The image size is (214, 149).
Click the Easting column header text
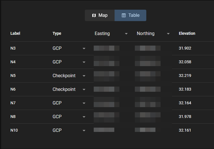[x=102, y=34]
